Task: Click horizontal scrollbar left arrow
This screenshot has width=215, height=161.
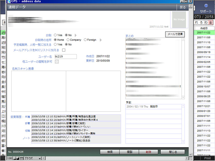Action: (43, 158)
